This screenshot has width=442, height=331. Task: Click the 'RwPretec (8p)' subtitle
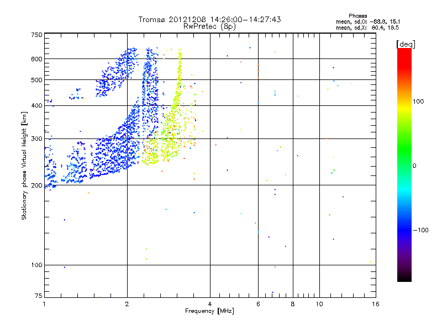(x=209, y=26)
